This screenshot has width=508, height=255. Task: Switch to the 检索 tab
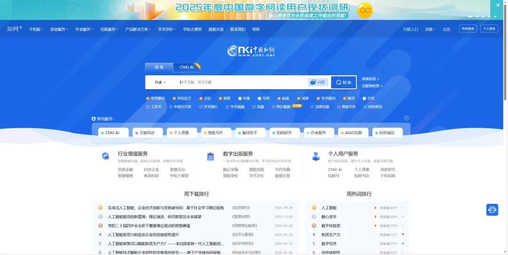[159, 67]
